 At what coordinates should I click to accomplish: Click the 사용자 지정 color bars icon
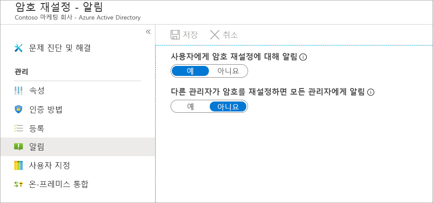[x=18, y=165]
